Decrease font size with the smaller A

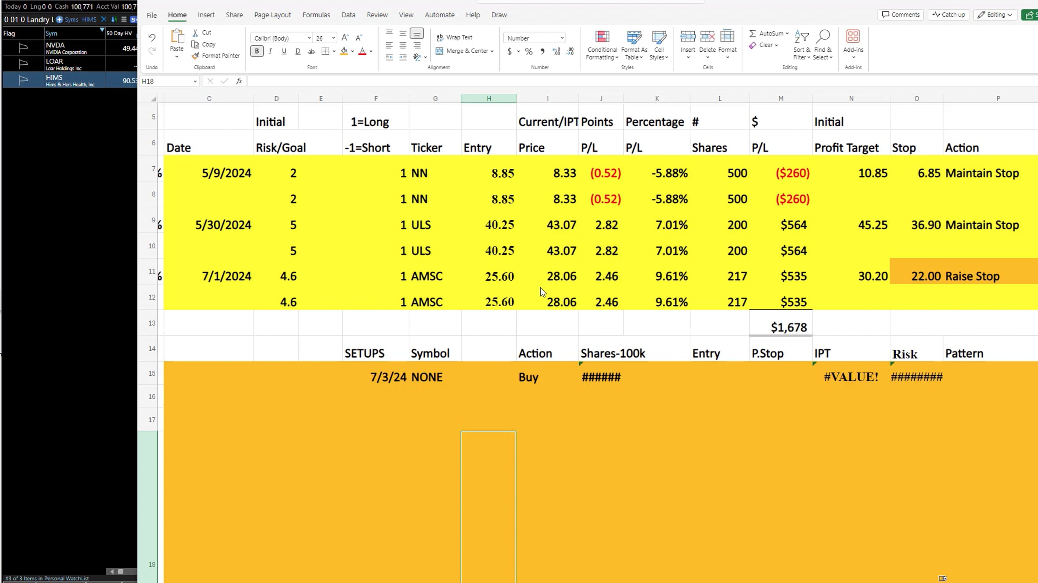[x=359, y=38]
